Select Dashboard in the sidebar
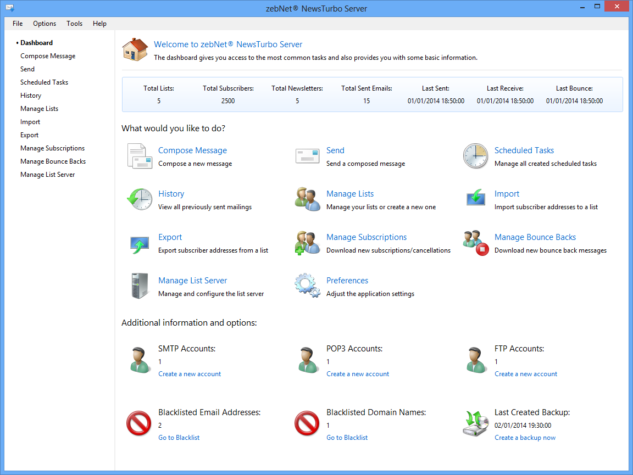The image size is (633, 475). tap(36, 43)
